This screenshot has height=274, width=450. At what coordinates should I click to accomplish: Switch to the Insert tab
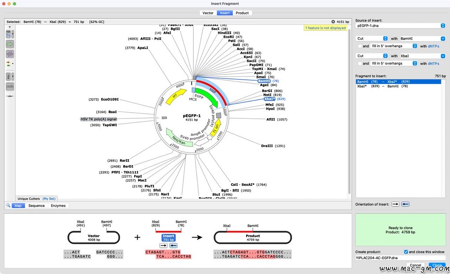[x=225, y=13]
